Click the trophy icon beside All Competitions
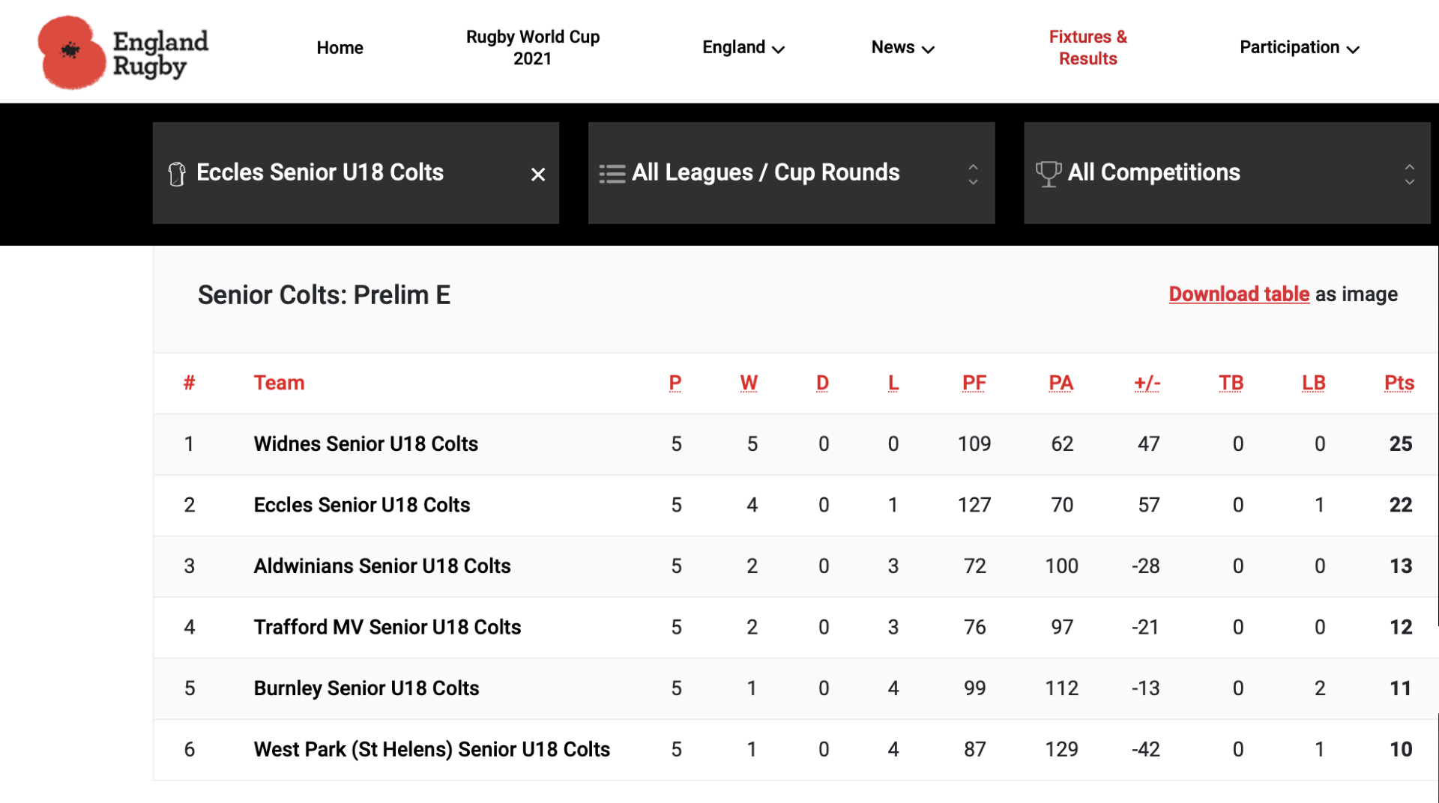The image size is (1439, 803). [1048, 174]
